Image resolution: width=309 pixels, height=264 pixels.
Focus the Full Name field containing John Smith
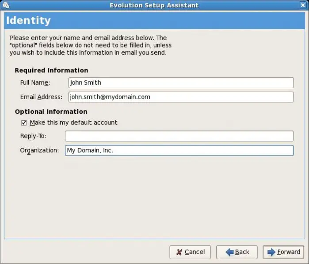pos(181,82)
